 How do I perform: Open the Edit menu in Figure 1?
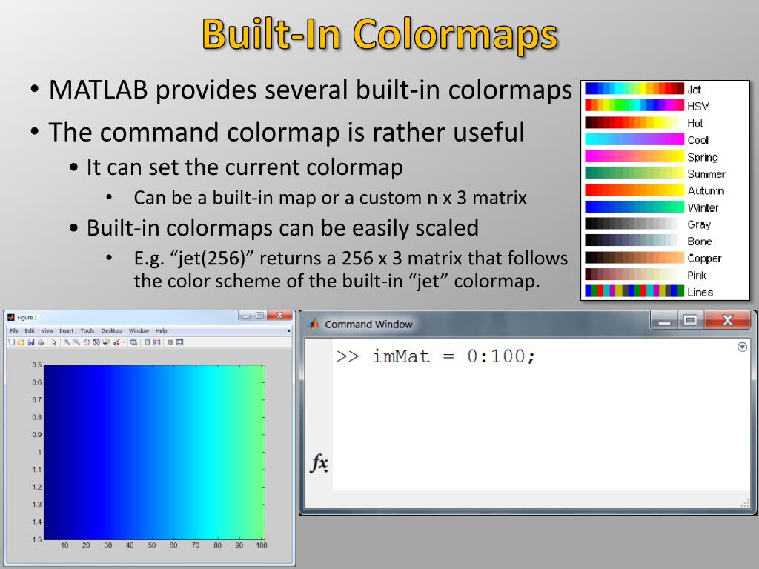pos(30,331)
